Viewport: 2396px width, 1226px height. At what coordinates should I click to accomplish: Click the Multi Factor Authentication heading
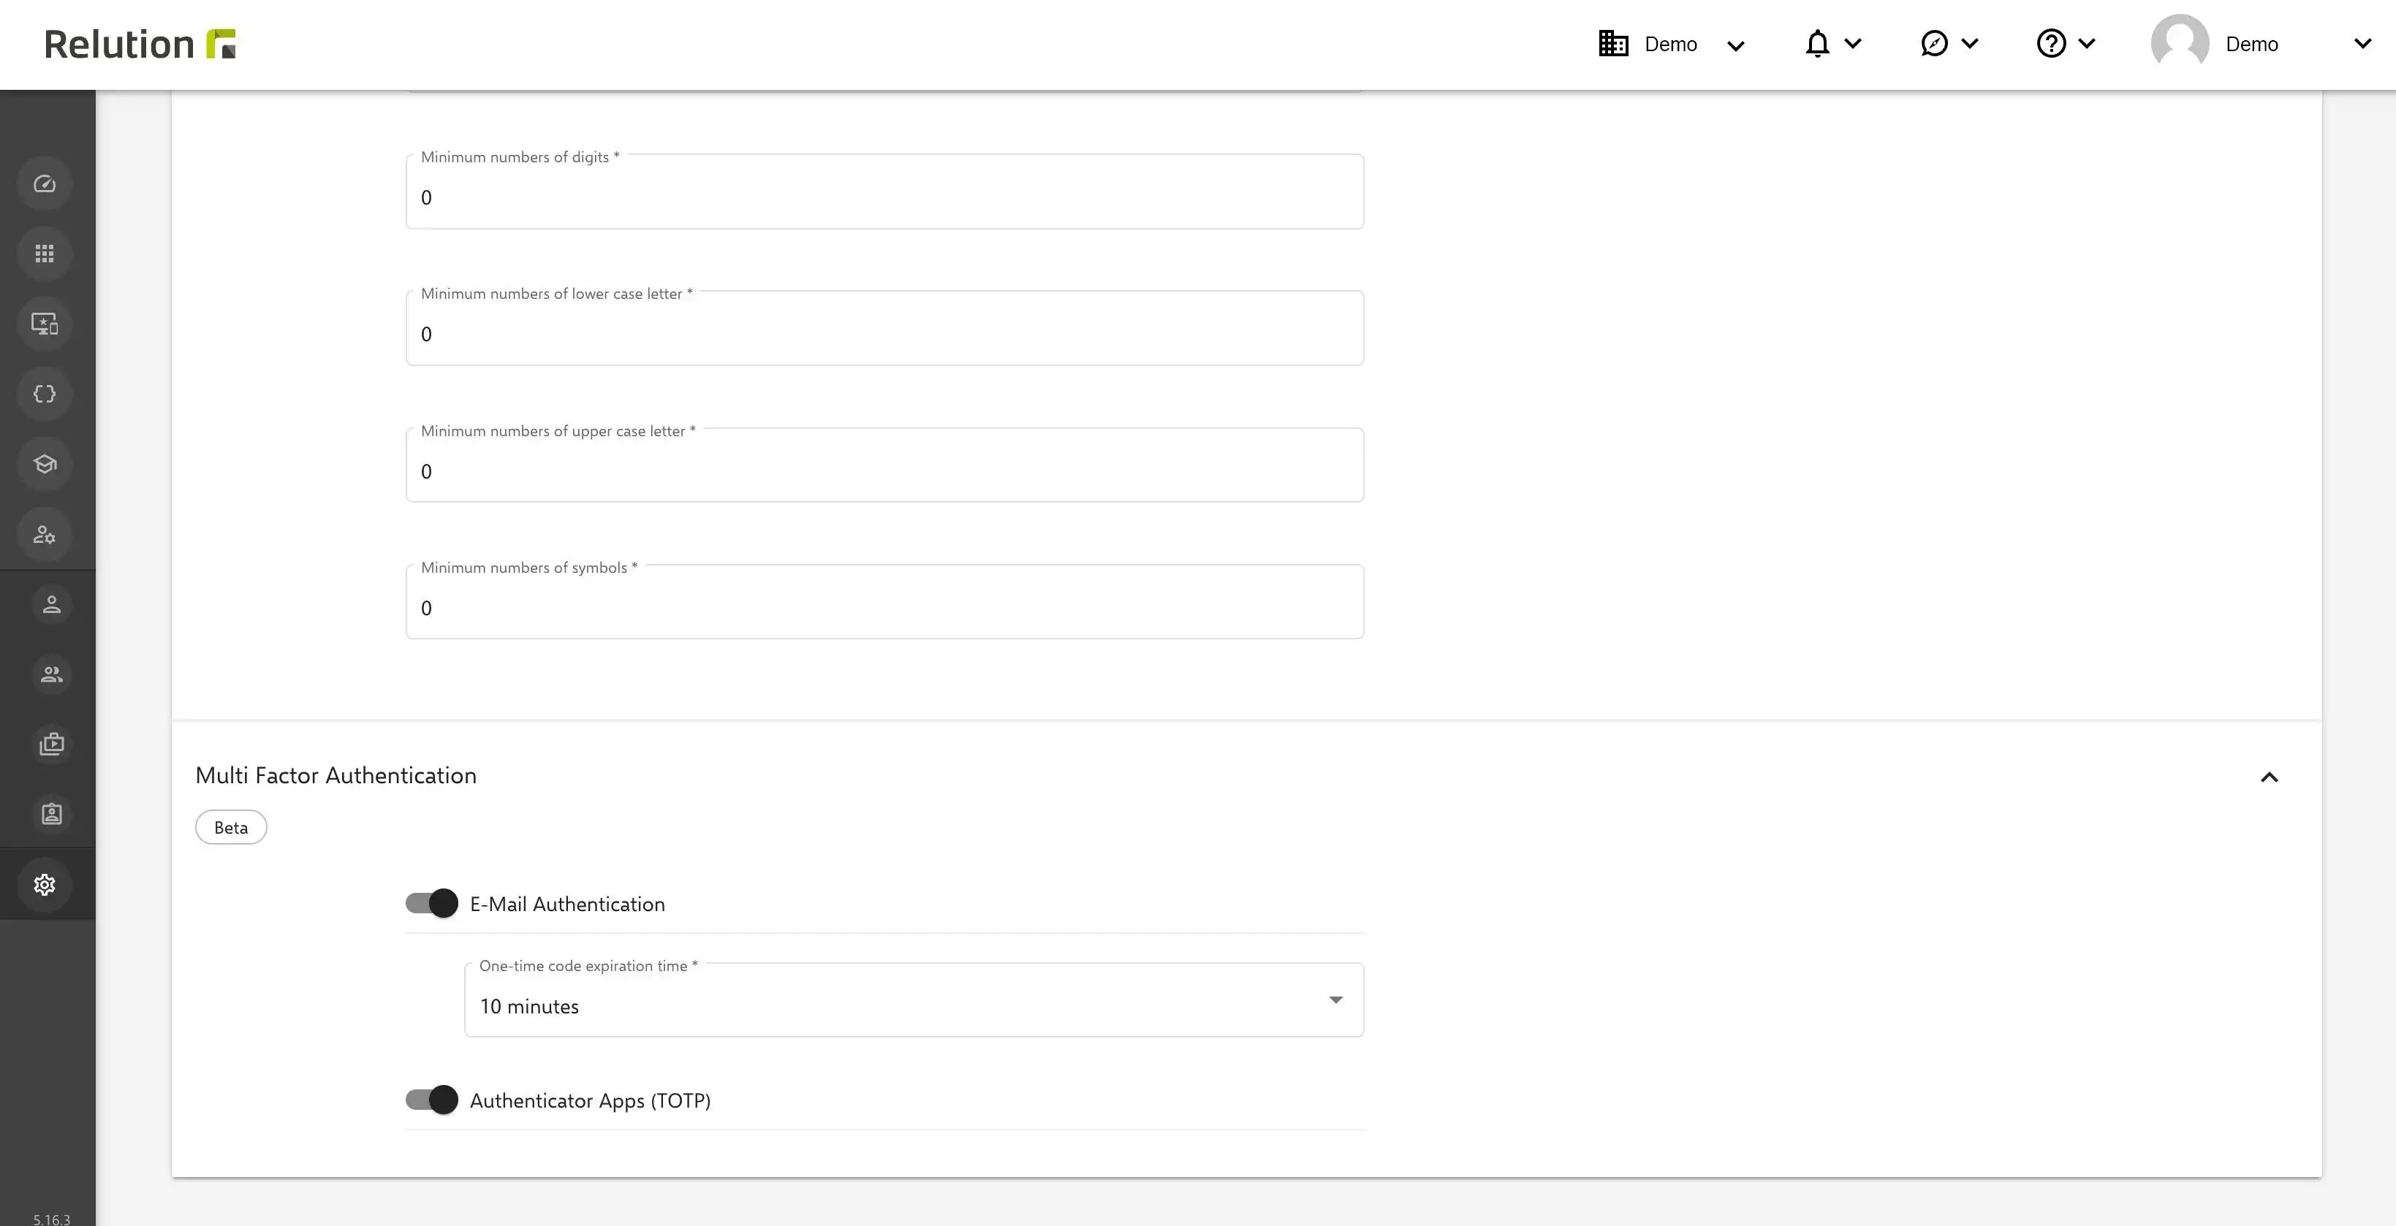335,775
